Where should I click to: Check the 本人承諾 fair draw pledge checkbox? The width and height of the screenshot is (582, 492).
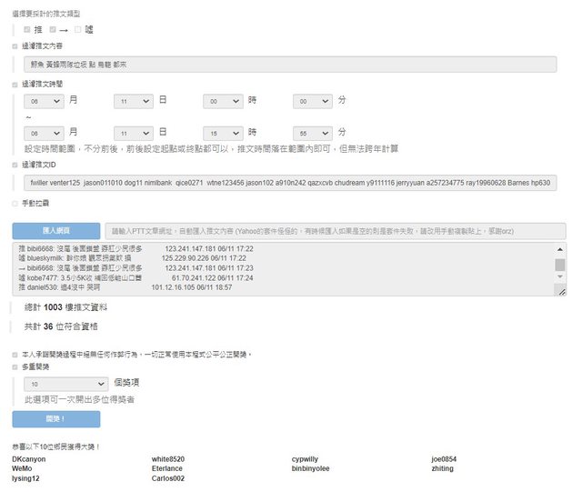pos(15,354)
